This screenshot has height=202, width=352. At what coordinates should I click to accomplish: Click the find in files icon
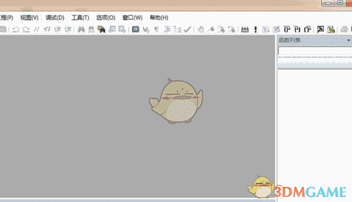coord(101,29)
